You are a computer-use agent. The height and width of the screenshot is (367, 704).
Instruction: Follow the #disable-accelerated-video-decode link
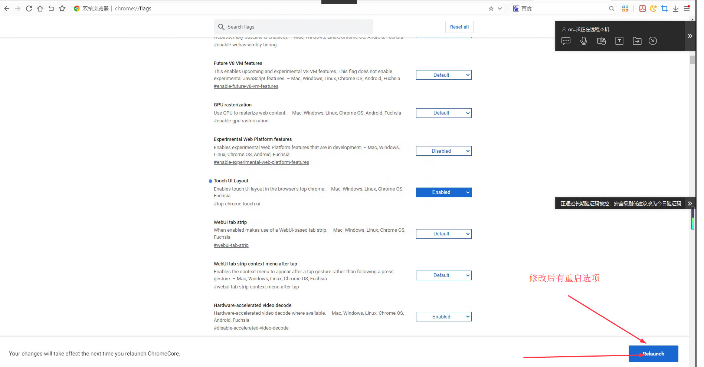[x=251, y=328]
